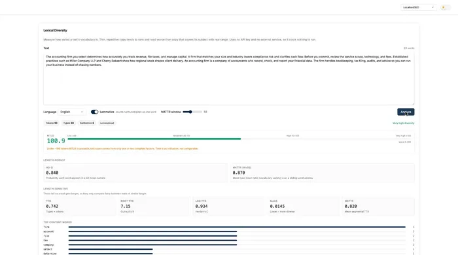Viewport: 458px width, 255px height.
Task: Click the Lemmatized chip
Action: [x=107, y=123]
